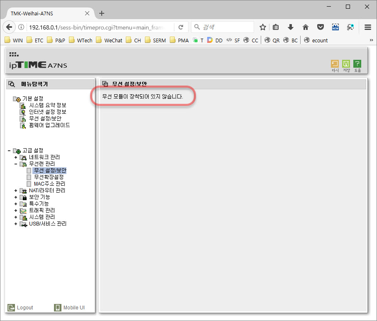The height and width of the screenshot is (321, 377).
Task: Click the green 저장 save icon
Action: pos(346,64)
